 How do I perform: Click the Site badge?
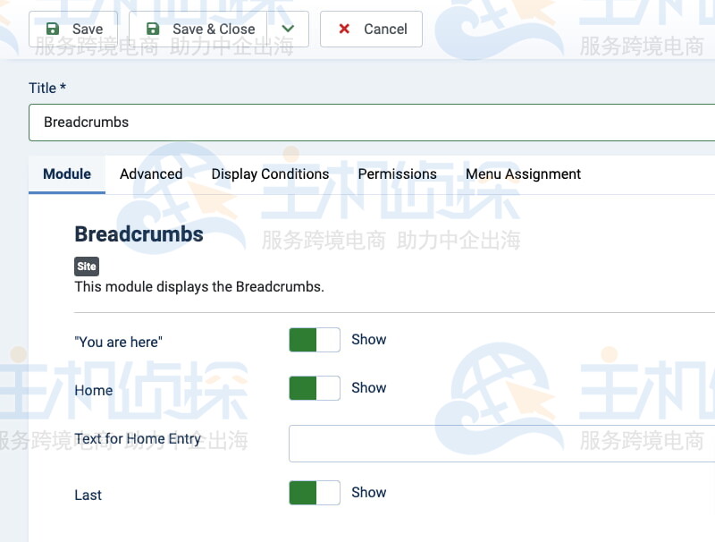(87, 267)
